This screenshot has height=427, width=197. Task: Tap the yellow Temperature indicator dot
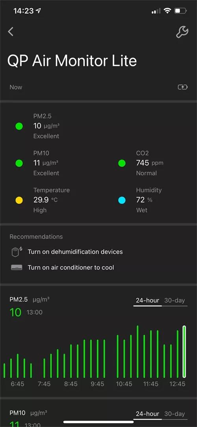19,200
